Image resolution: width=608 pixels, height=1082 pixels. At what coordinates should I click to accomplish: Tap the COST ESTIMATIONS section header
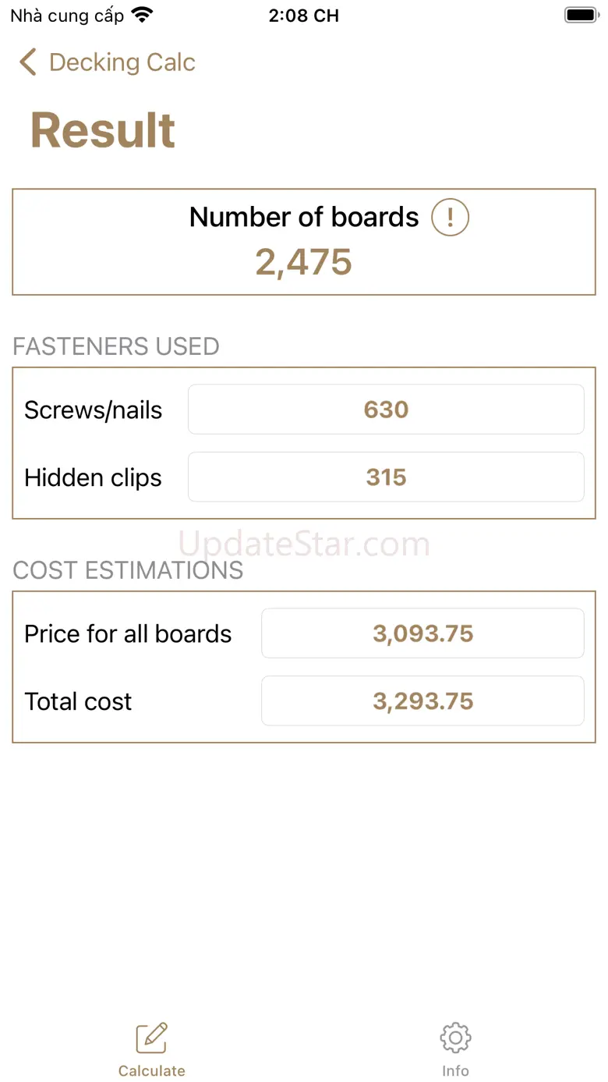click(x=128, y=570)
